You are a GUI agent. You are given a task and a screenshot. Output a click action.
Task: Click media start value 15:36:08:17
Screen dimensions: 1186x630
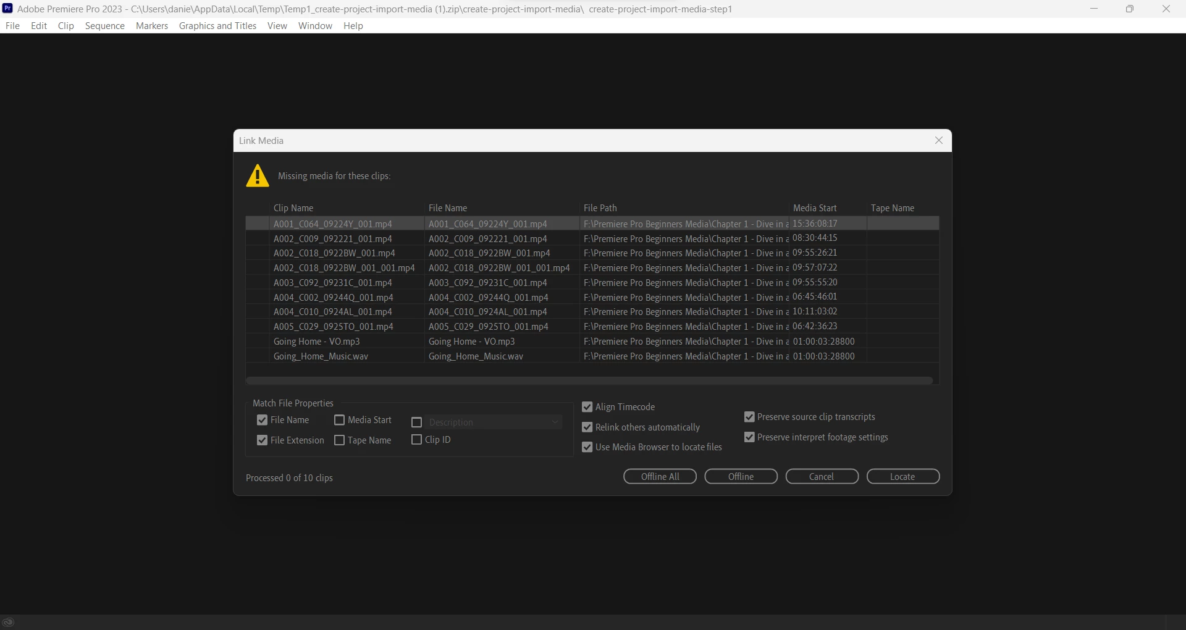pos(815,224)
